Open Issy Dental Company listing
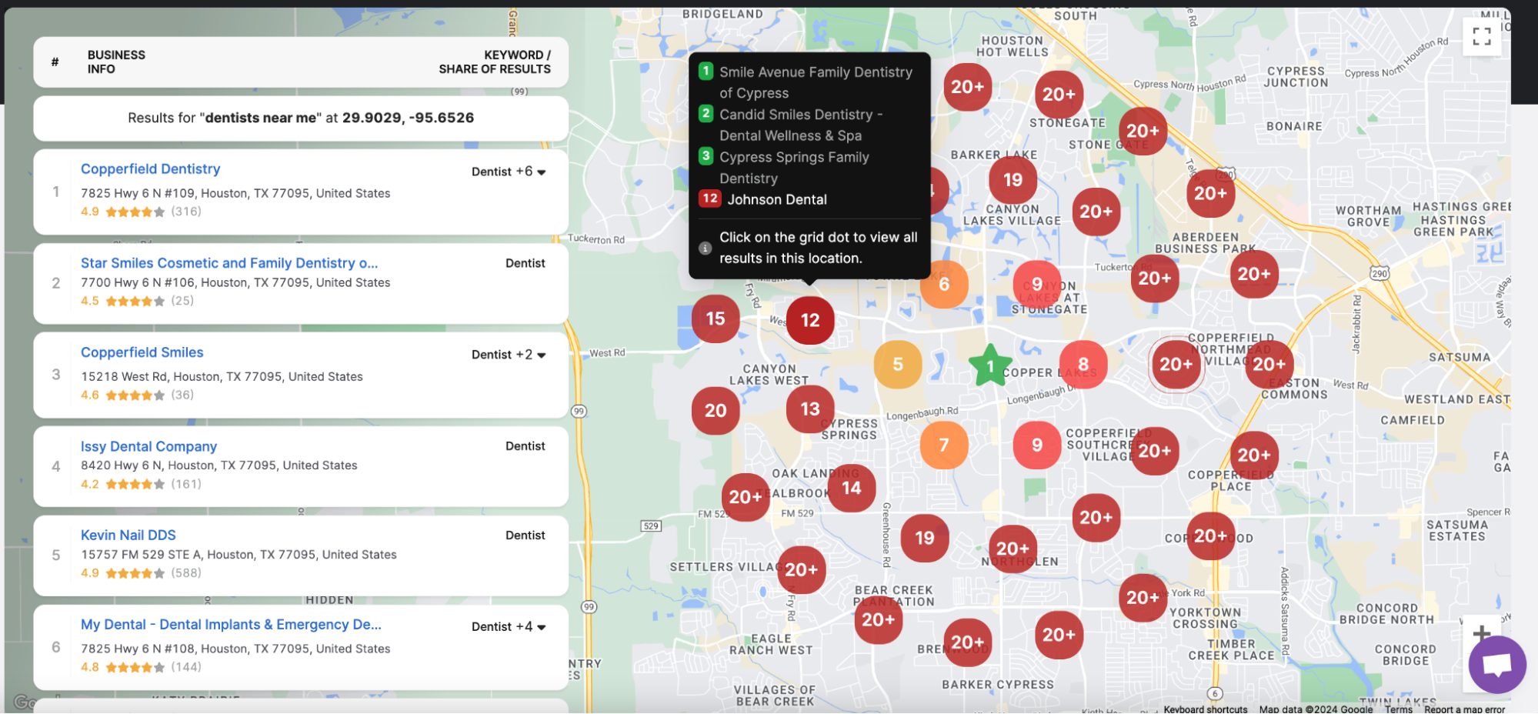The width and height of the screenshot is (1538, 714). pyautogui.click(x=148, y=446)
